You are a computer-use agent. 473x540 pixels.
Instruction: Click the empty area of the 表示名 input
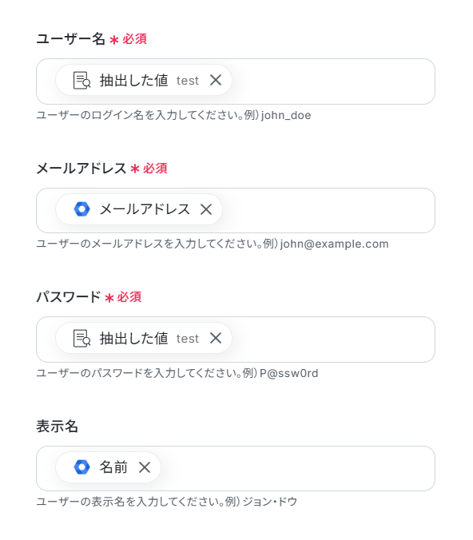(x=296, y=468)
